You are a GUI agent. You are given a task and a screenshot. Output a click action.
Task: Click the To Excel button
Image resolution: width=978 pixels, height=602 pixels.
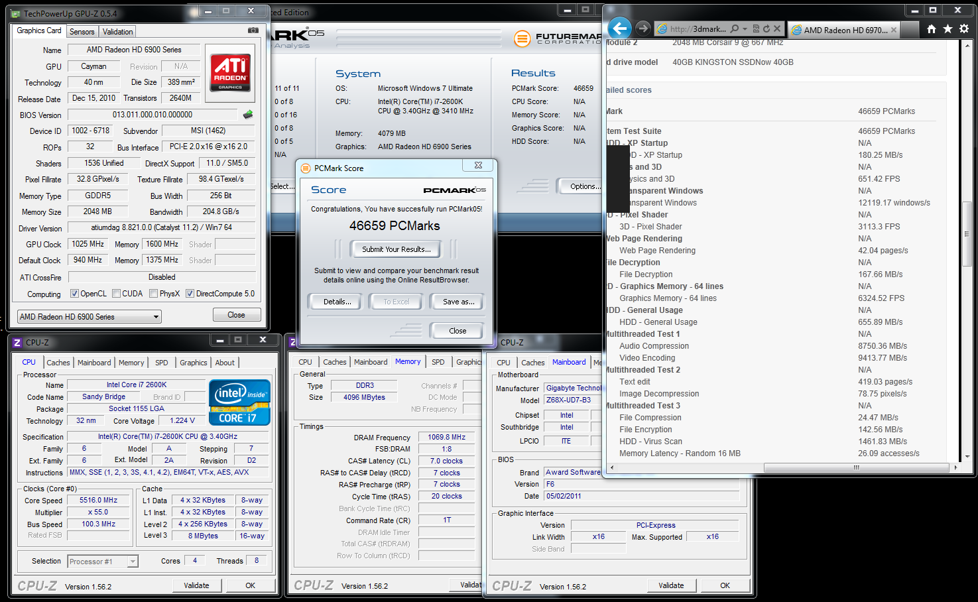pos(397,302)
